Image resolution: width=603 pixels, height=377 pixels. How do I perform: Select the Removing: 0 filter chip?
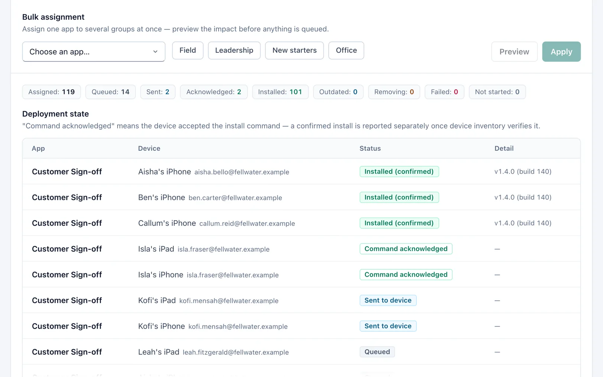pyautogui.click(x=394, y=92)
